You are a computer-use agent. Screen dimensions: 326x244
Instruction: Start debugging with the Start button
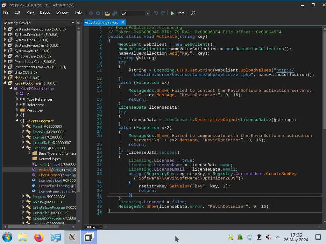pos(177,13)
